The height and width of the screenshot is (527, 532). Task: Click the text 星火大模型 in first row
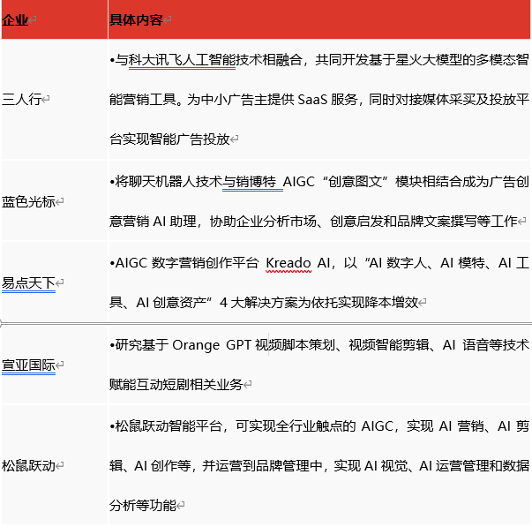pyautogui.click(x=429, y=60)
